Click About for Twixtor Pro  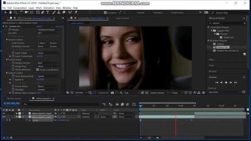click(x=58, y=26)
